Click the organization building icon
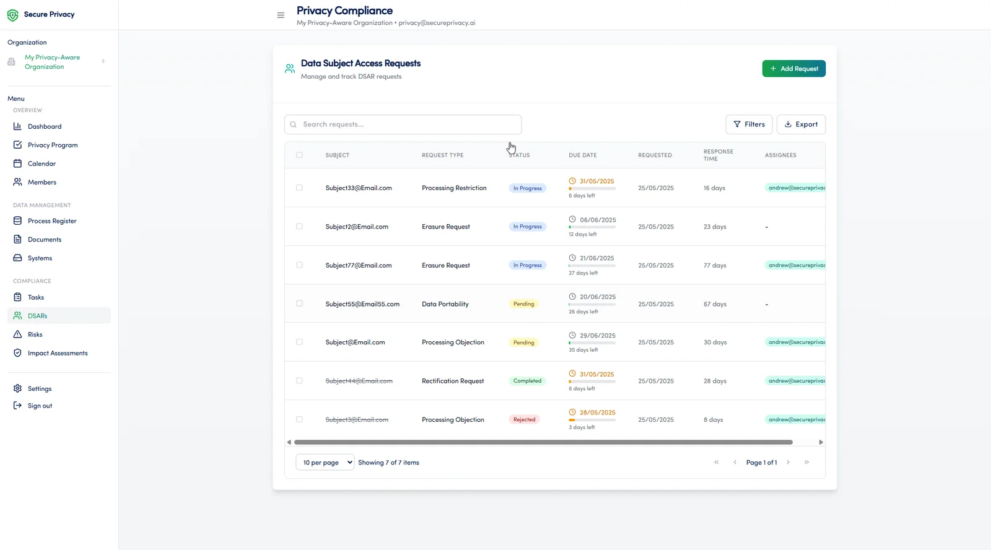991x550 pixels. tap(11, 62)
